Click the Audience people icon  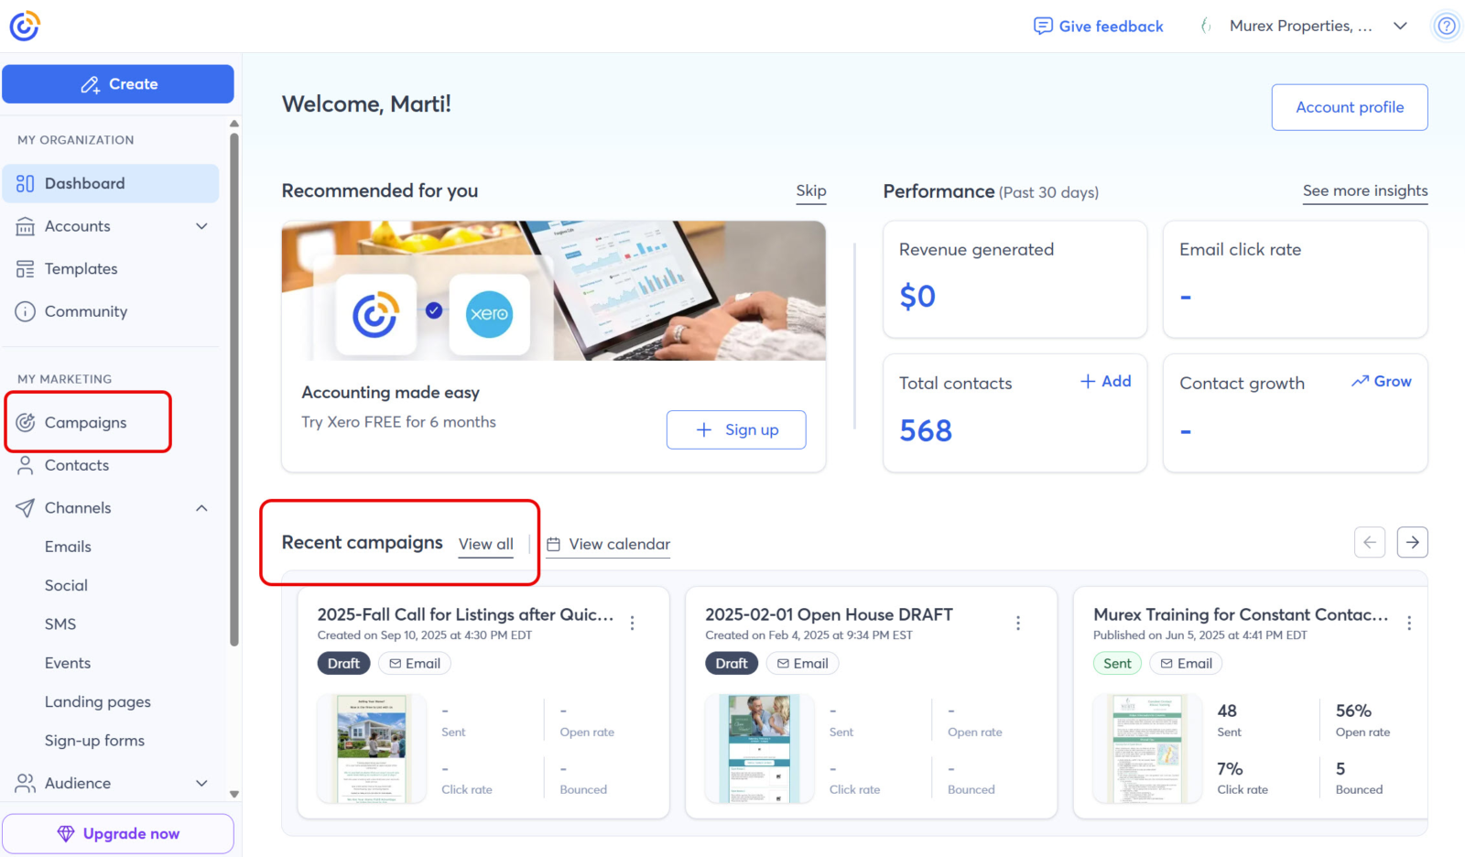[26, 784]
